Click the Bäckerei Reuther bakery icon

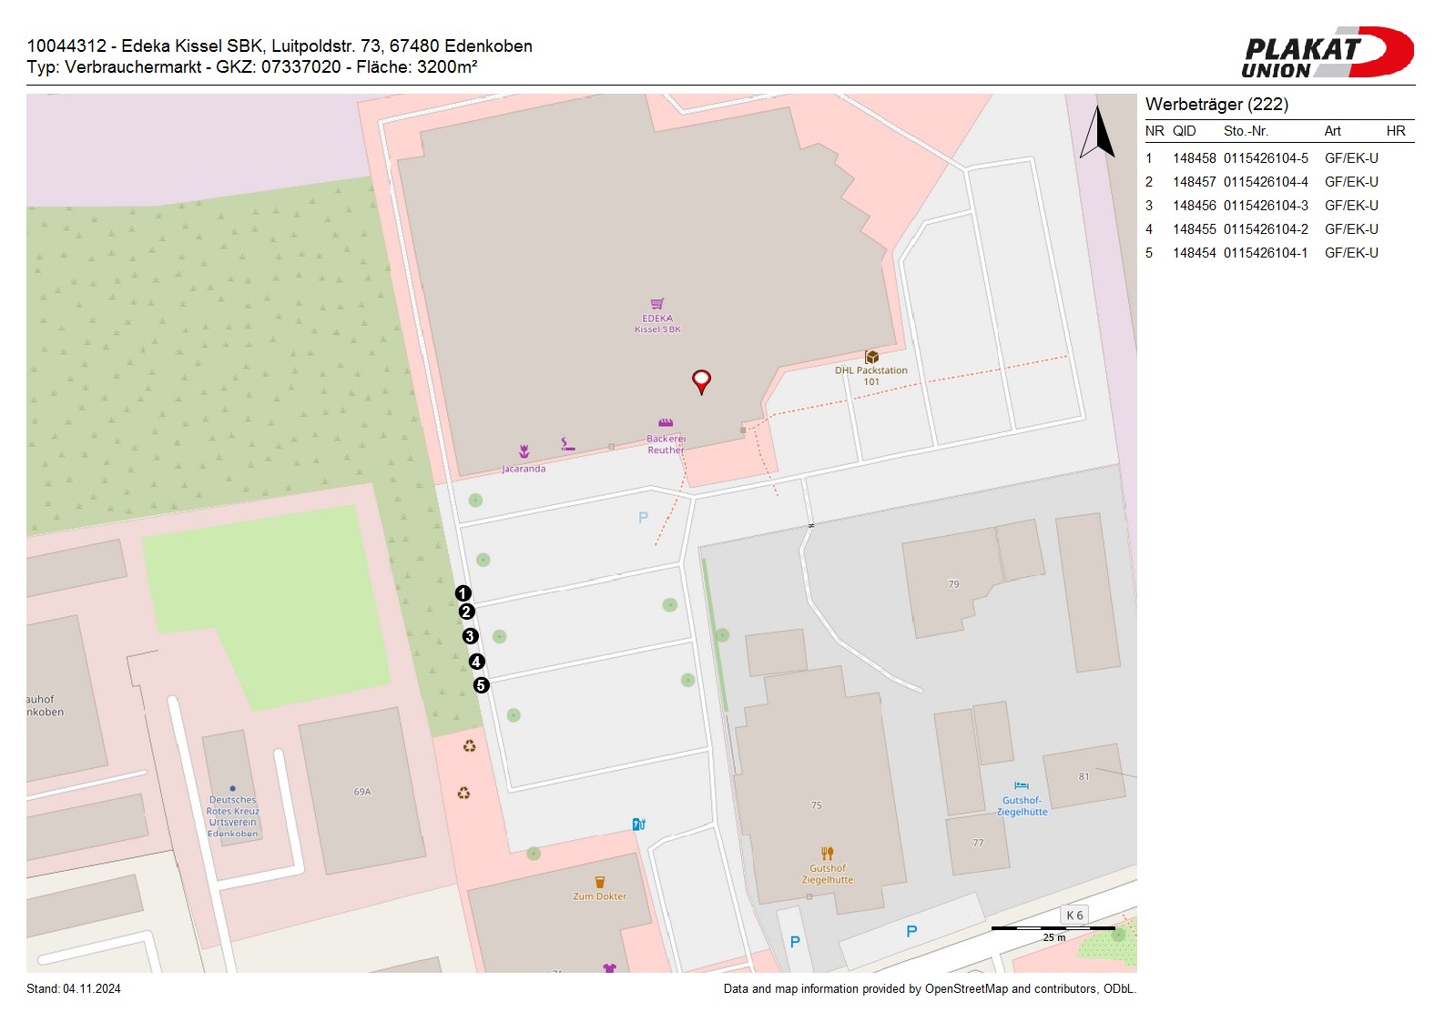click(666, 423)
